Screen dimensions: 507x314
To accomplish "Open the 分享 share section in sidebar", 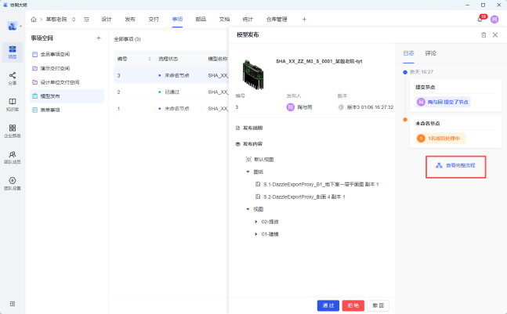I will tap(13, 77).
